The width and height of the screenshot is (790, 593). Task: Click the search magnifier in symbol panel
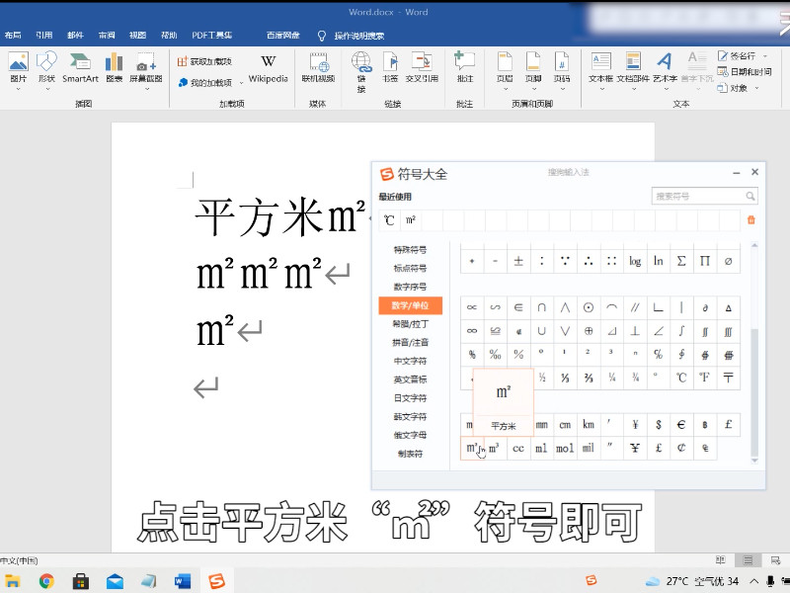click(750, 196)
